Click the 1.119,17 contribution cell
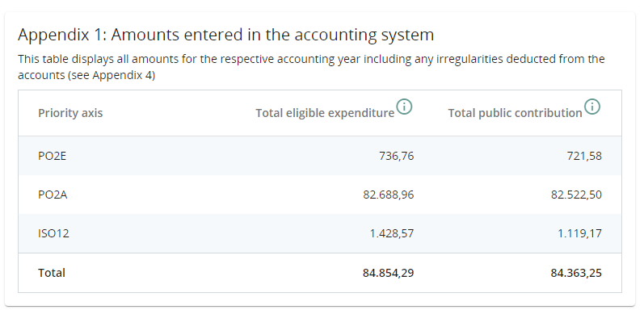644x314 pixels. pos(580,233)
